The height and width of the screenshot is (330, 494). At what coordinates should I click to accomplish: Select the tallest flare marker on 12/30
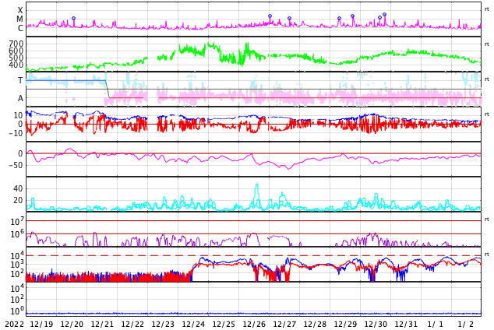(x=384, y=15)
